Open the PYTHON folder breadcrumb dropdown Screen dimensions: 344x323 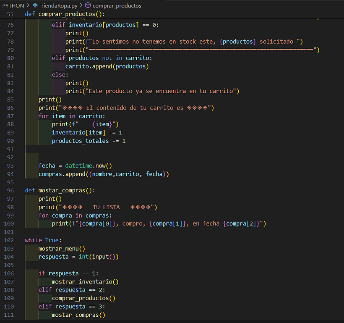coord(13,6)
